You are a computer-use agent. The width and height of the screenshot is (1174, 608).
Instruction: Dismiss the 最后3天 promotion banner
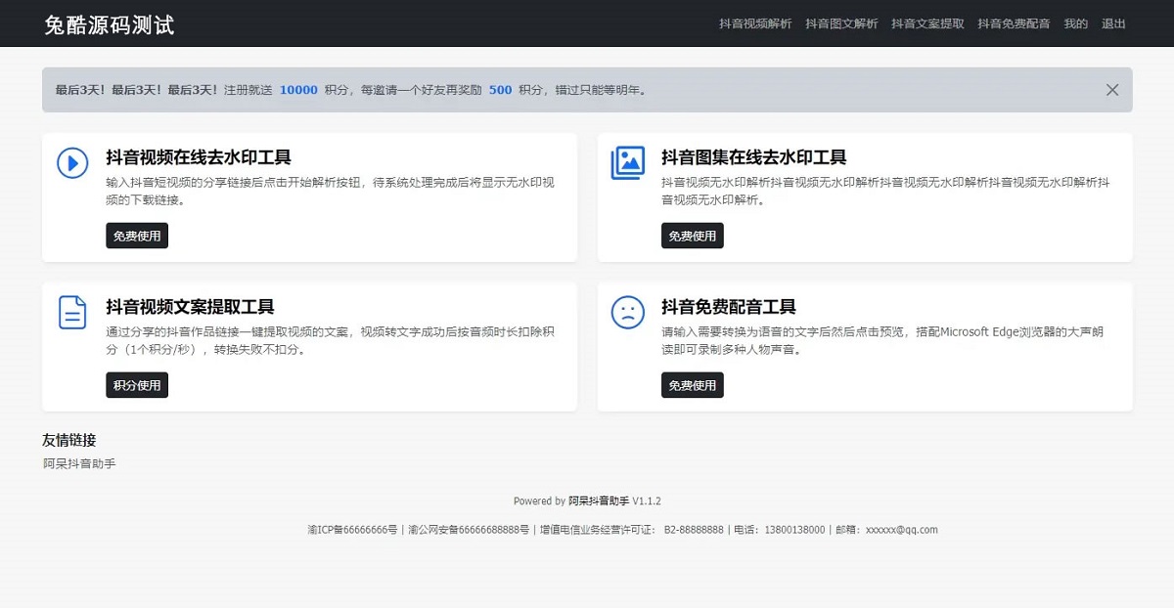(1111, 90)
